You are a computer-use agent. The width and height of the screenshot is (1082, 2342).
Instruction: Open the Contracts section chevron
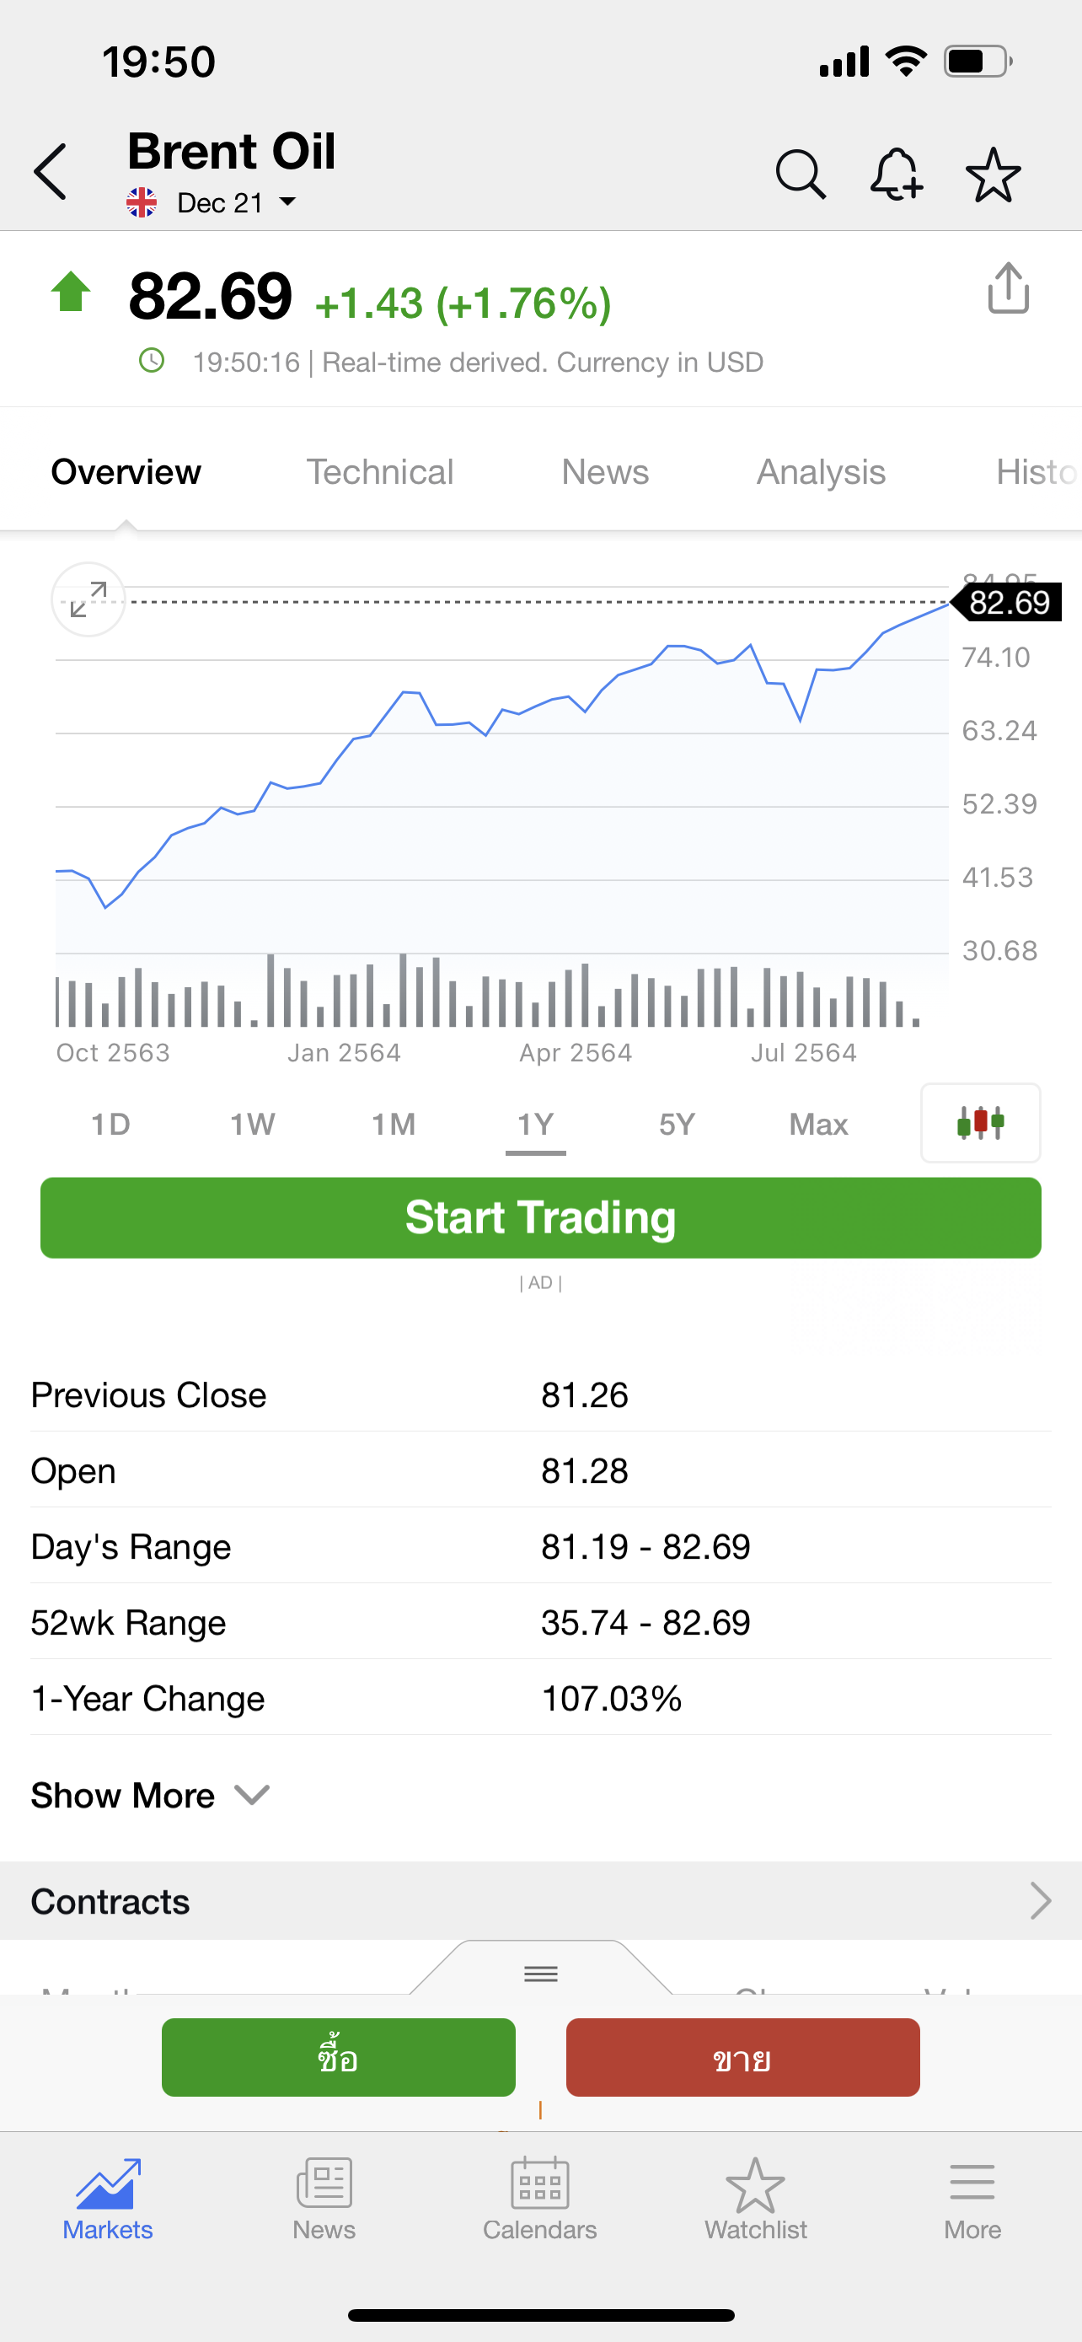tap(1040, 1901)
